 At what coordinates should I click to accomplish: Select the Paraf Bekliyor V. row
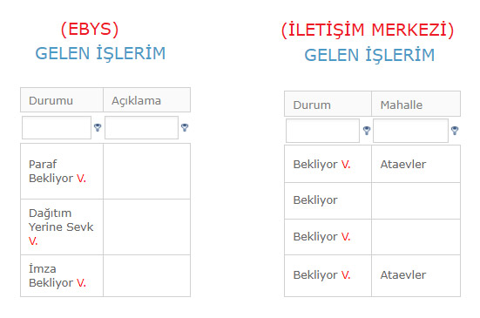pyautogui.click(x=105, y=172)
